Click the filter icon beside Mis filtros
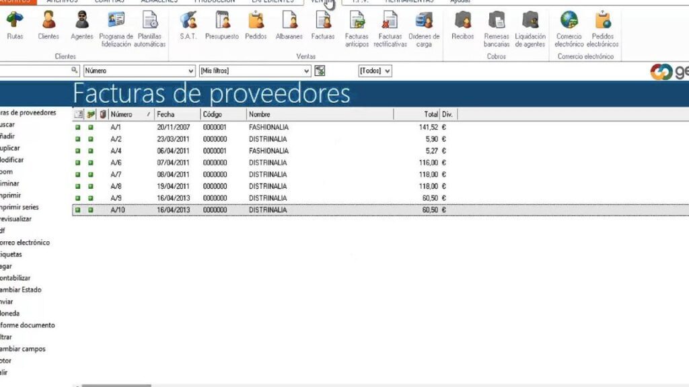The width and height of the screenshot is (689, 387). click(320, 71)
